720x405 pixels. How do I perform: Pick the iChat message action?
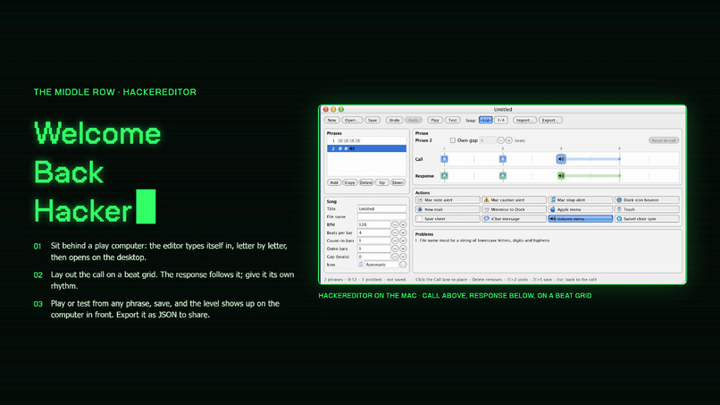514,219
